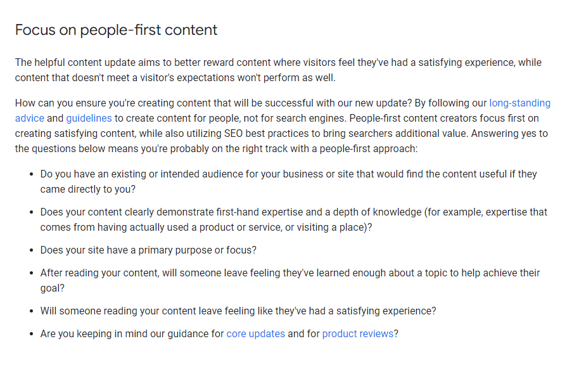The image size is (567, 367).
Task: Click the sentence beginning 'How can you ensure'
Action: coord(213,103)
